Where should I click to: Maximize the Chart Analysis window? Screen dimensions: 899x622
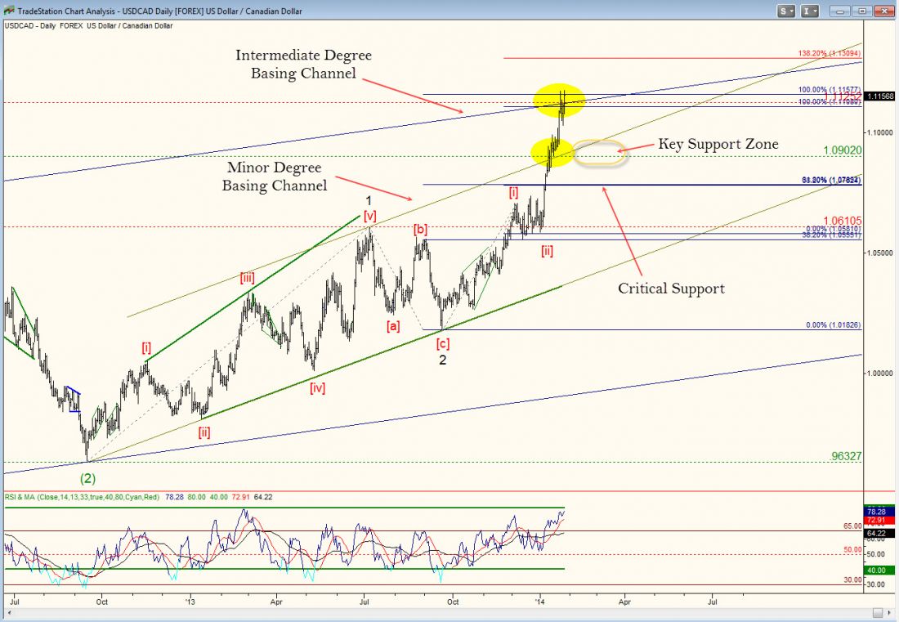861,11
